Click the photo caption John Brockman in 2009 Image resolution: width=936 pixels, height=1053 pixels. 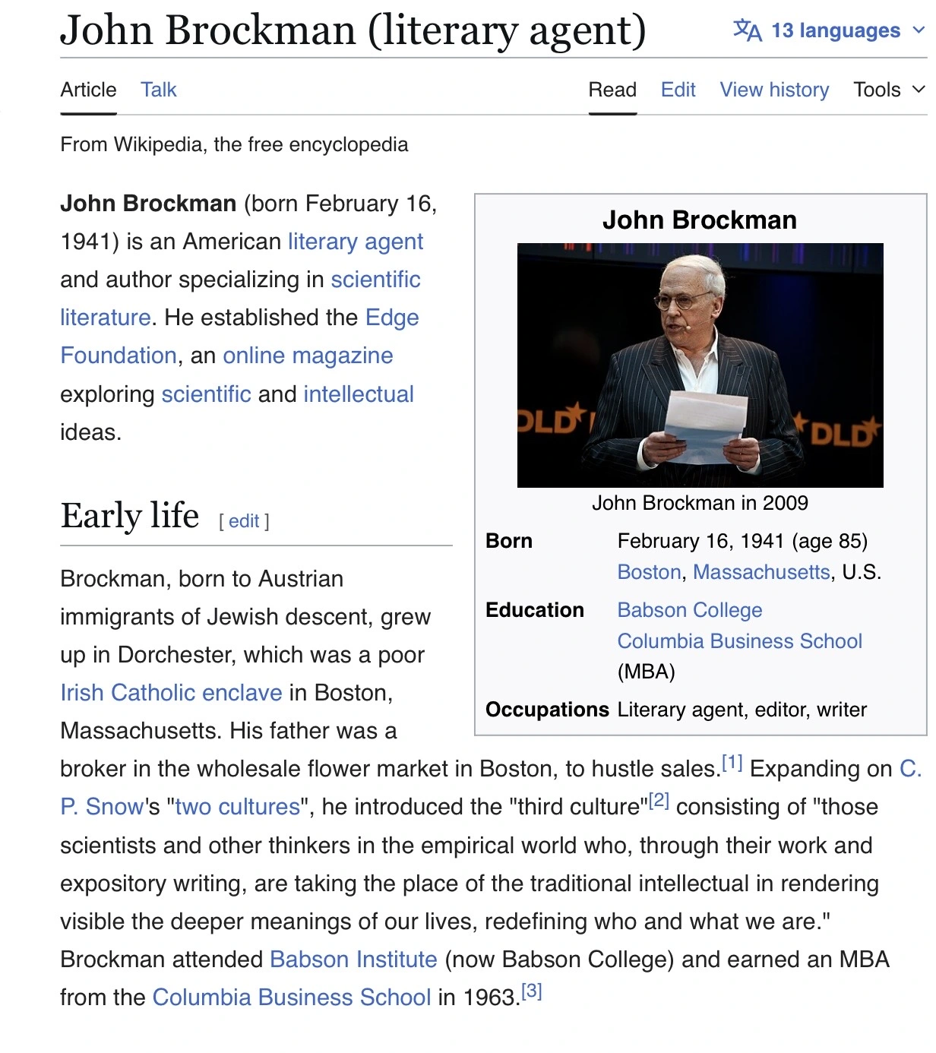pyautogui.click(x=700, y=503)
